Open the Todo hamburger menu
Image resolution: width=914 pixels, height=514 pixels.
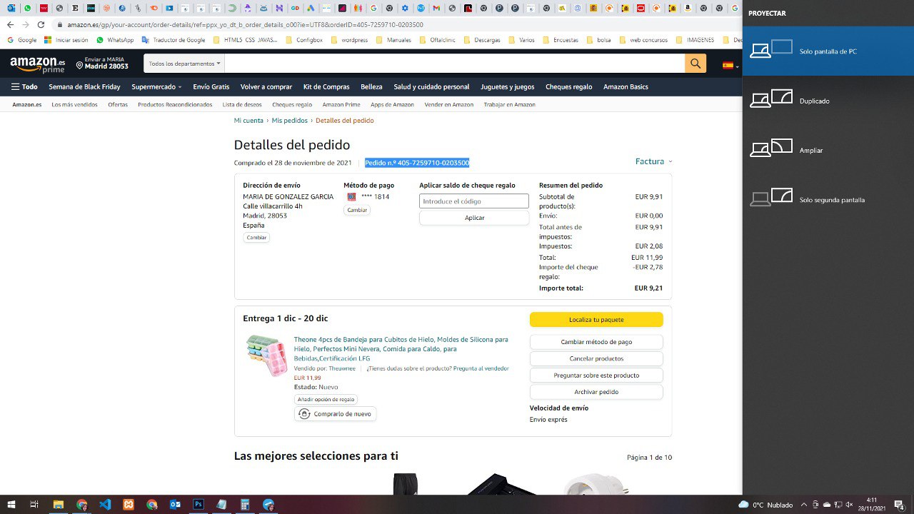click(x=24, y=87)
